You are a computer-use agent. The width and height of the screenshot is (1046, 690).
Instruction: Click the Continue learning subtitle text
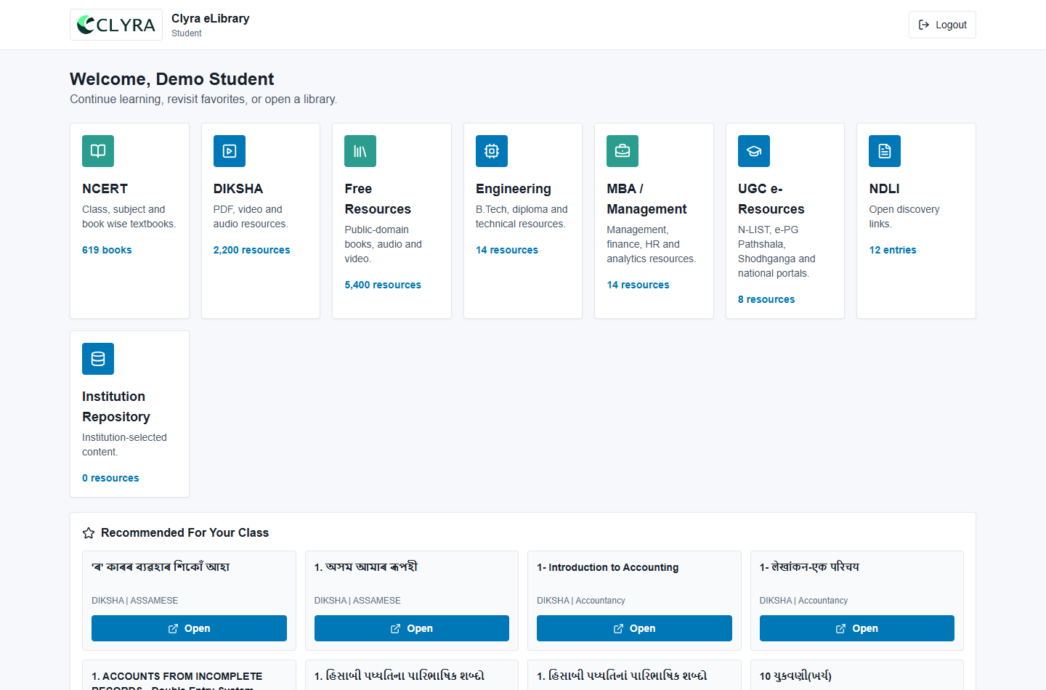(x=203, y=100)
